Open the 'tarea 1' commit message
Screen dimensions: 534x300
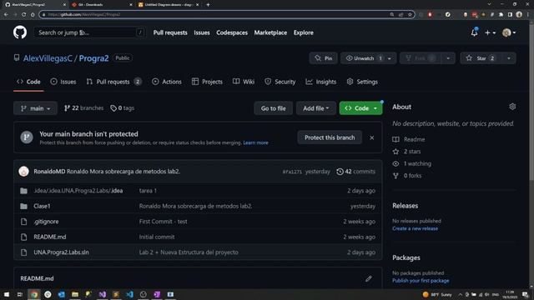tap(148, 191)
